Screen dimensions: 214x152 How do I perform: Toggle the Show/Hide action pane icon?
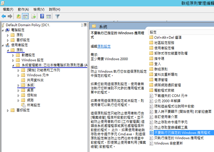click(x=49, y=17)
